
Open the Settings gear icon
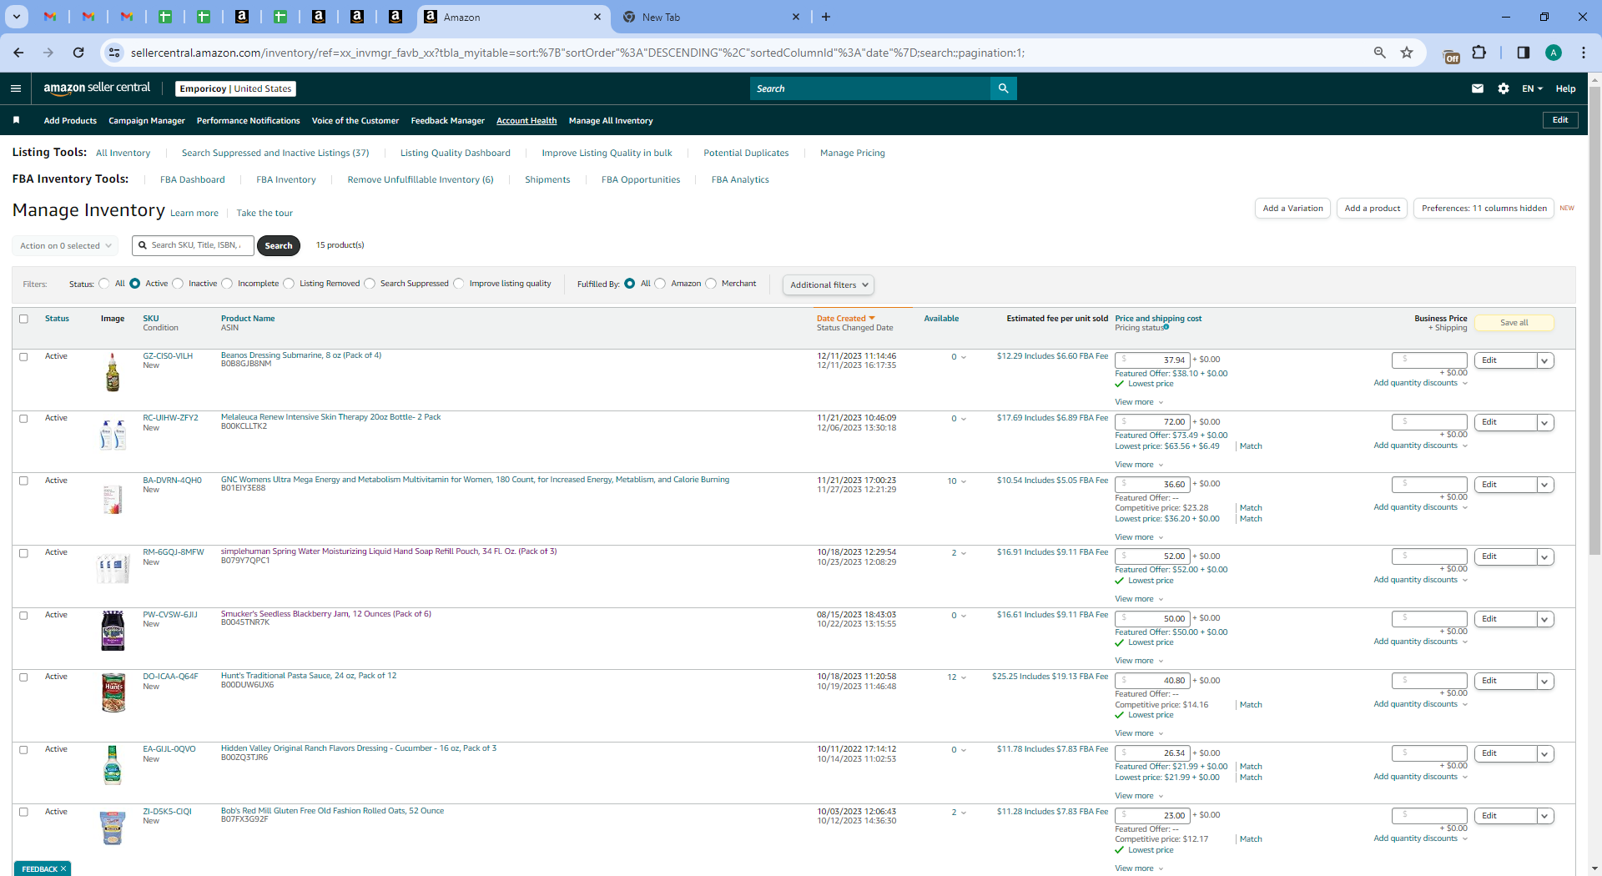1504,88
